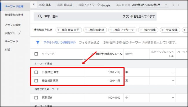This screenshot has width=188, height=107.
Task: Click the 検索ネットワーク: Google setting
Action: [x=94, y=5]
